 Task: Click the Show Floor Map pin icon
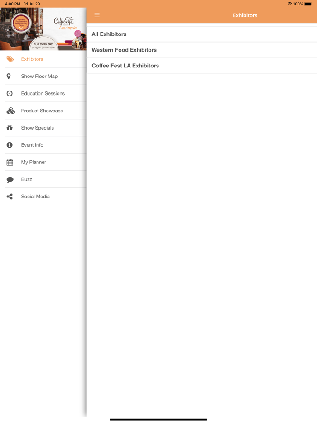click(x=9, y=77)
